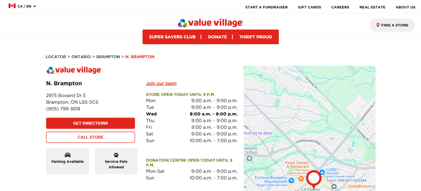Click the LA Fitness label on map
Screen dimensions: 421x191
click(x=311, y=189)
